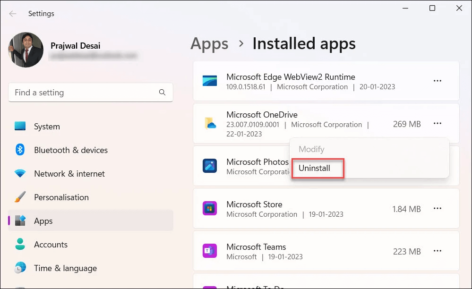Screen dimensions: 472x289
Task: Click the Network & internet wifi icon
Action: [x=20, y=174]
